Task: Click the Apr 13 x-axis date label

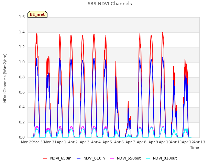Action: click(x=199, y=142)
